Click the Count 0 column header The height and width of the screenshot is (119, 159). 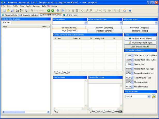75,38
